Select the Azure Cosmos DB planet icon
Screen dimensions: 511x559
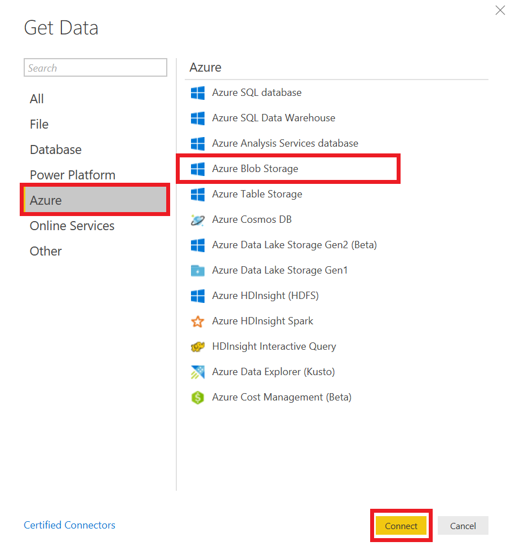[198, 219]
